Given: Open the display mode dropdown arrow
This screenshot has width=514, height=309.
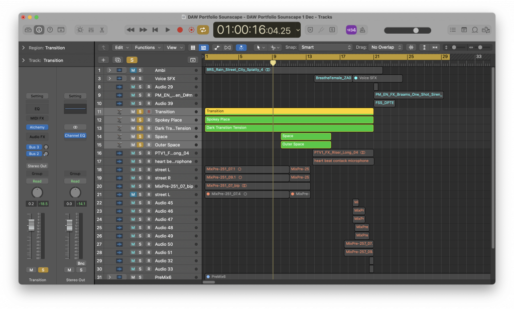Looking at the screenshot, I should point(298,30).
